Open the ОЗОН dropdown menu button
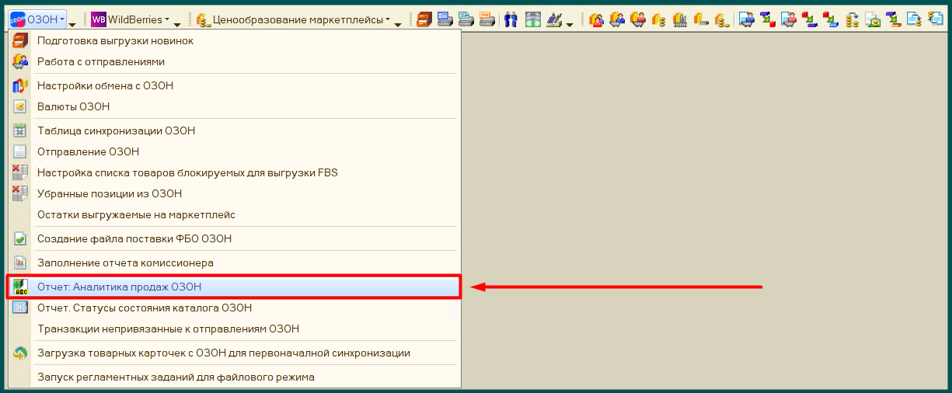This screenshot has height=393, width=952. click(37, 19)
